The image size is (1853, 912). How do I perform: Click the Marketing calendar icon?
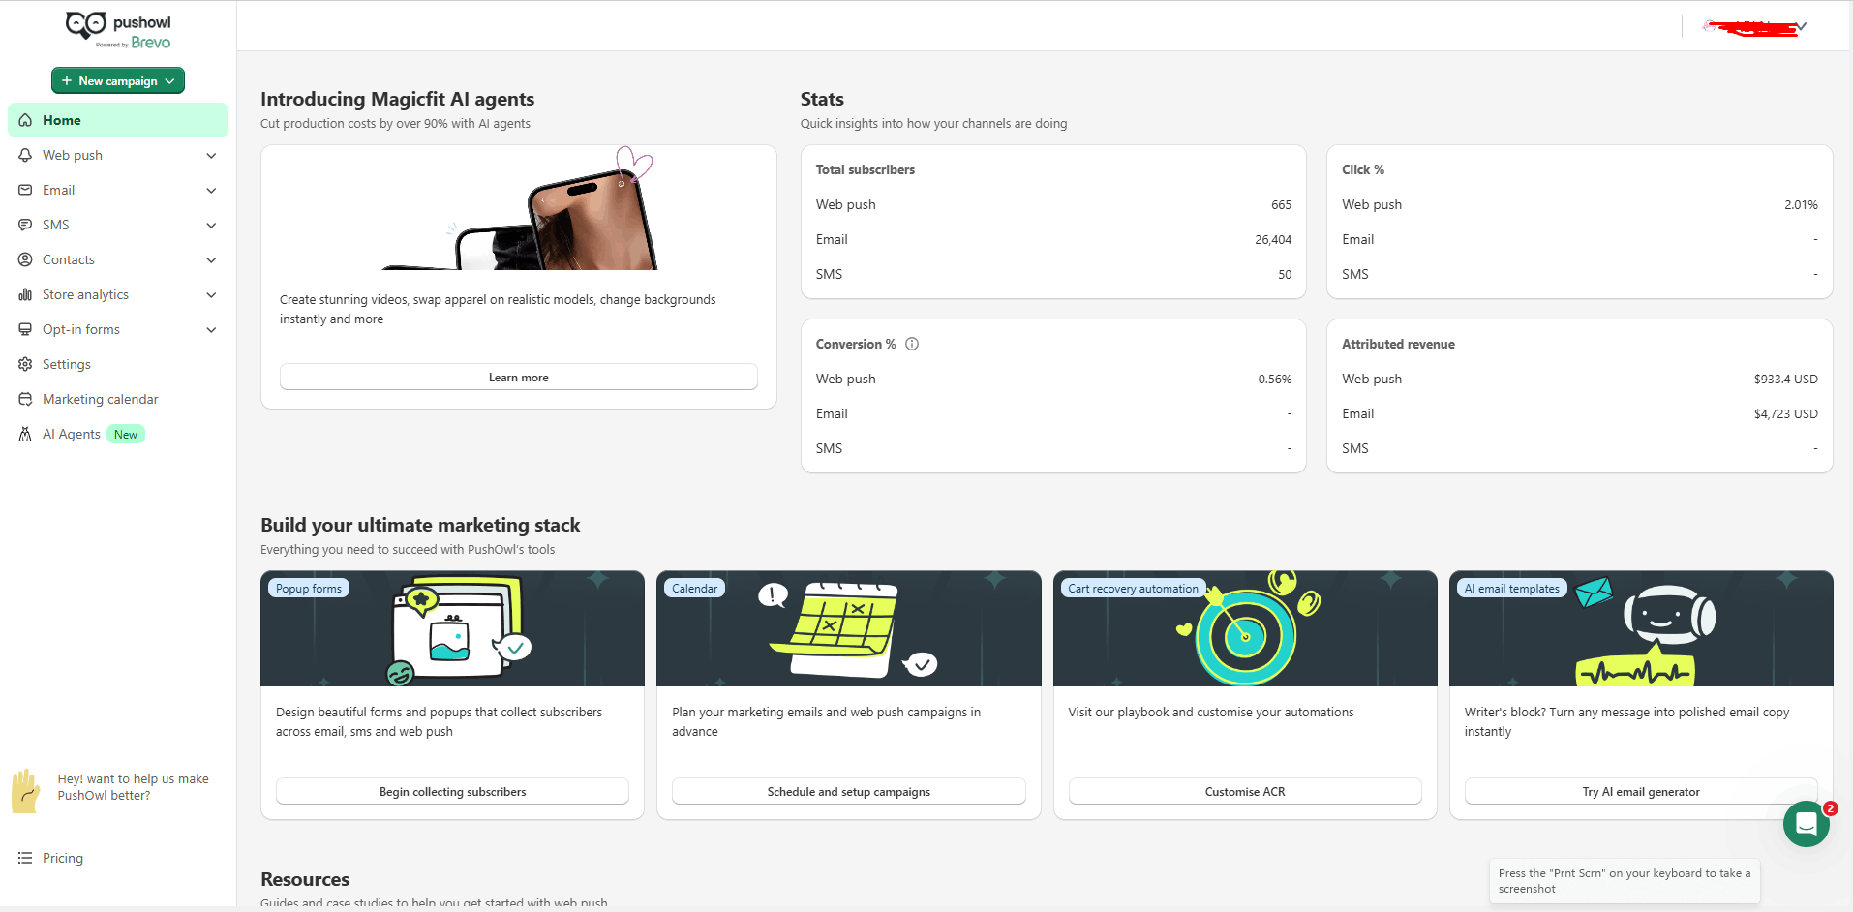25,399
